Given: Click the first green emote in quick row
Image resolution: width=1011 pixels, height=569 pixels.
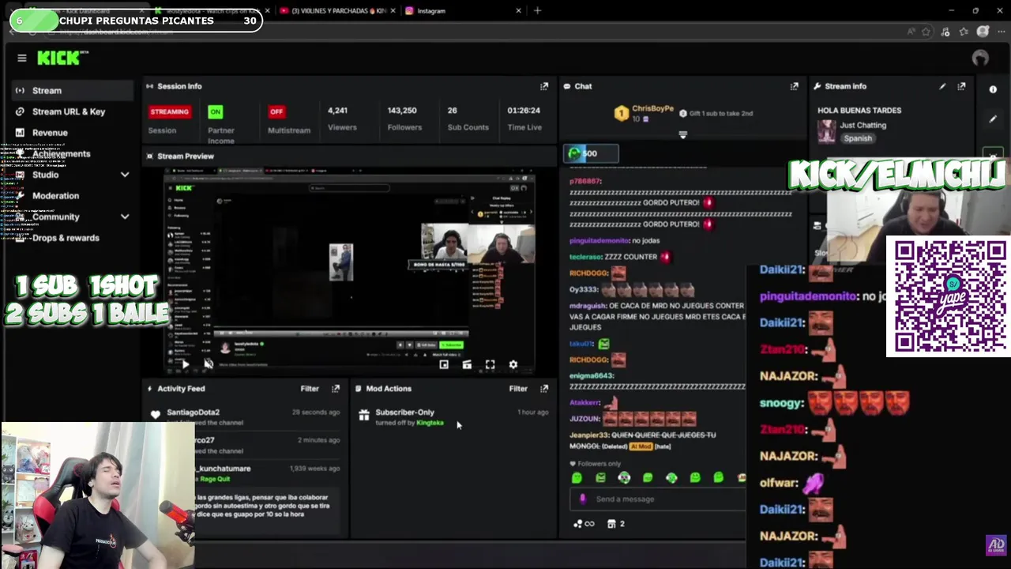Looking at the screenshot, I should click(x=577, y=477).
